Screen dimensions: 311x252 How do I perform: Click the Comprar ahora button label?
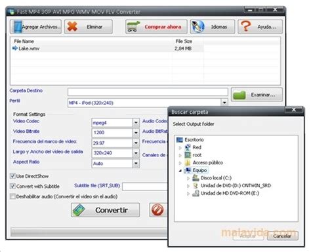(163, 27)
